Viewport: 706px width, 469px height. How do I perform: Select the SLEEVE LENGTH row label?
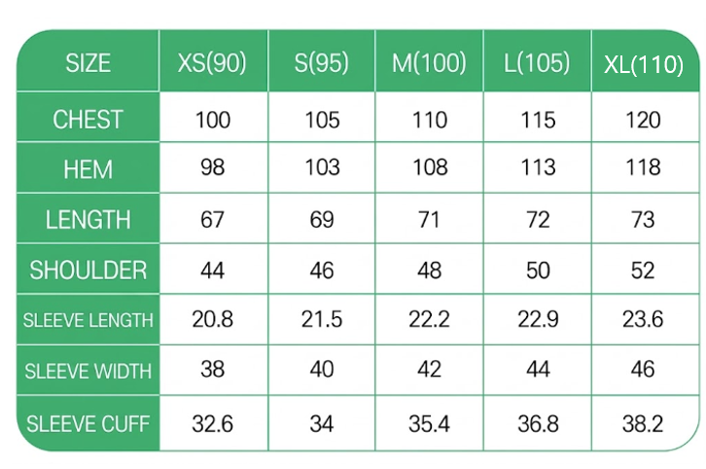(x=88, y=320)
